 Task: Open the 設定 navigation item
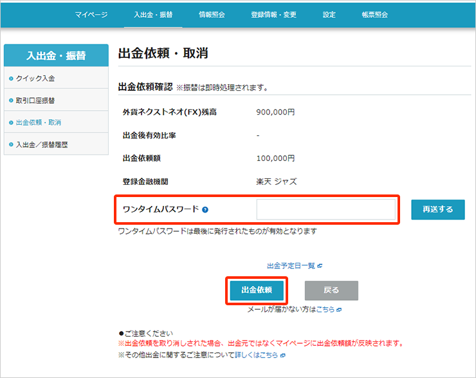(x=329, y=14)
